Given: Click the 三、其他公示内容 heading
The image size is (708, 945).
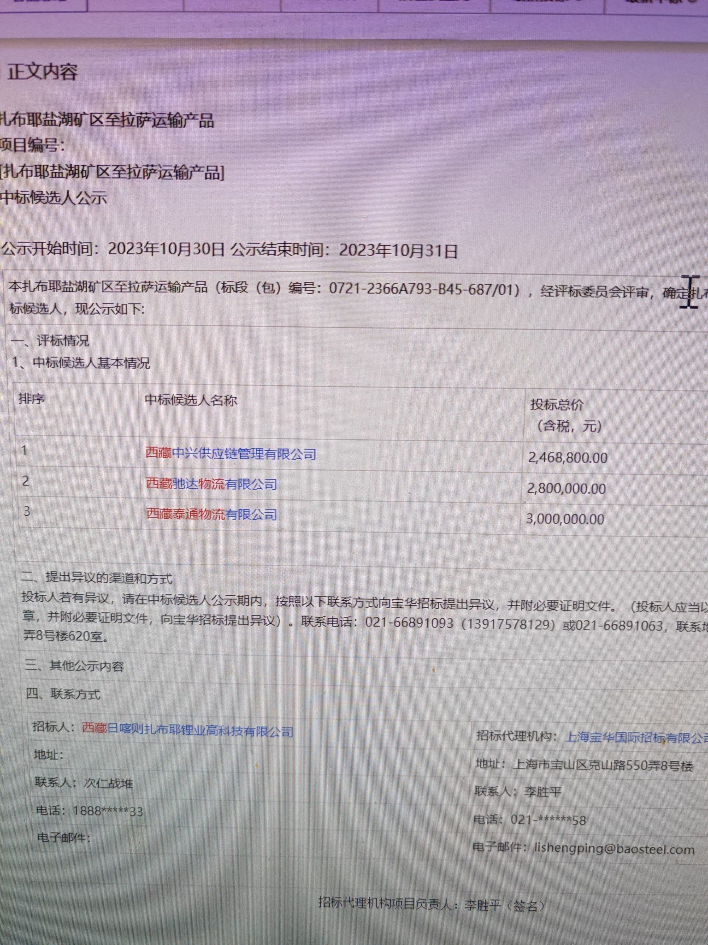Looking at the screenshot, I should (x=74, y=665).
